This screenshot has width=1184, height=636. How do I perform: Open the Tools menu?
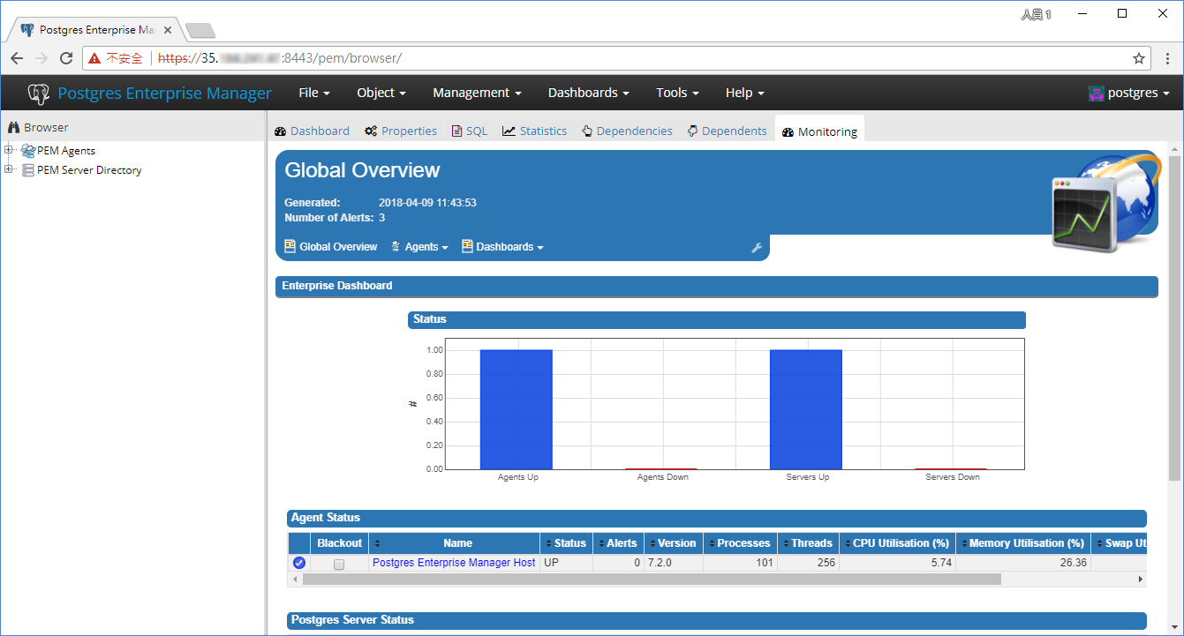677,93
